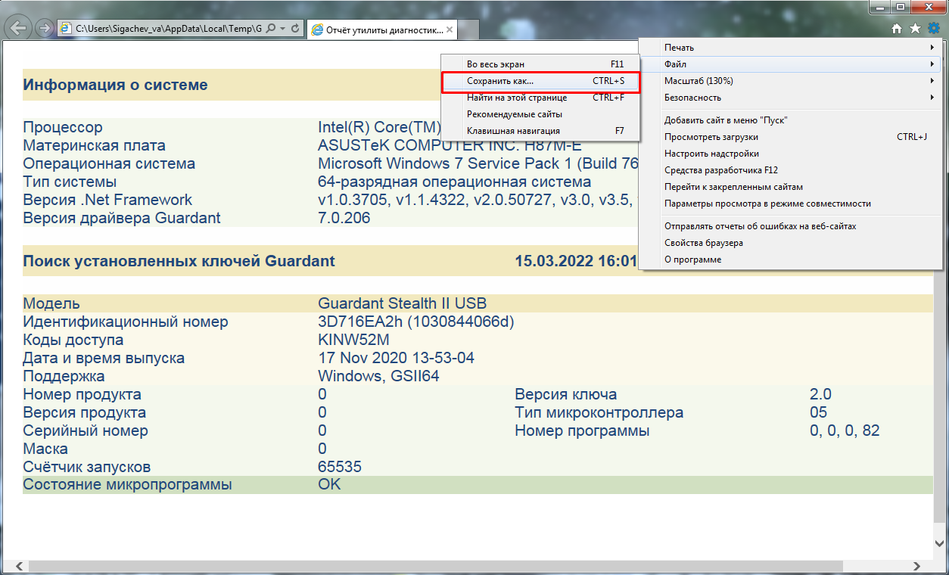Image resolution: width=949 pixels, height=575 pixels.
Task: Click horizontal scrollbar right arrow
Action: (x=917, y=566)
